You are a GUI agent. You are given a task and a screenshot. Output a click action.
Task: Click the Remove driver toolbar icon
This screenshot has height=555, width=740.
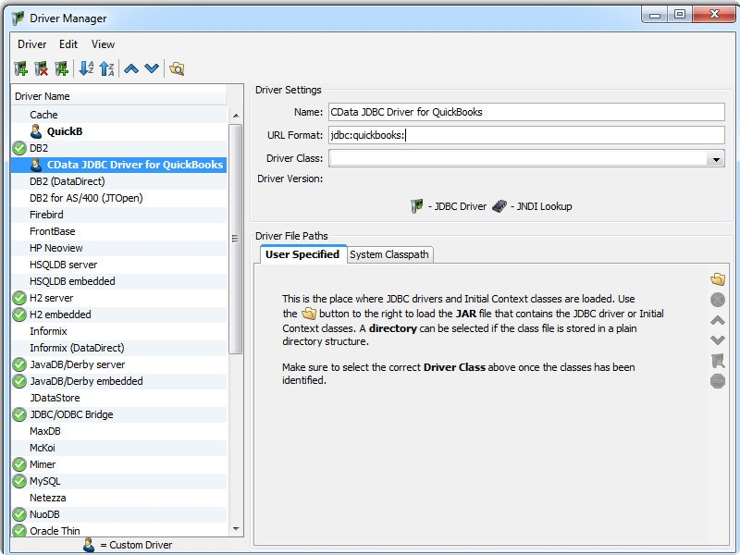tap(41, 68)
